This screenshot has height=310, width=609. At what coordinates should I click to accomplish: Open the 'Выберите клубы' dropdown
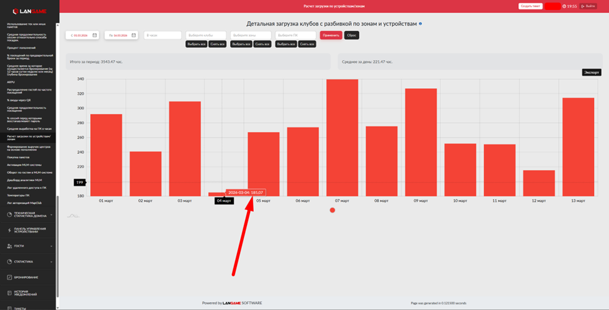206,36
